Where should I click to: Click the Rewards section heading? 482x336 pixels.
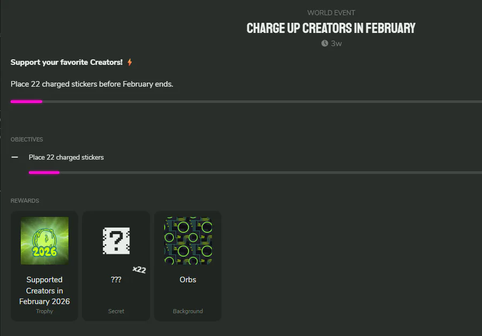25,200
